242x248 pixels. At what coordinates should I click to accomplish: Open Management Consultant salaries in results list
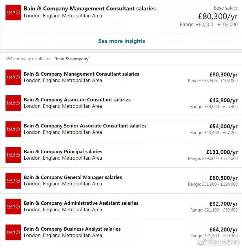click(x=81, y=74)
